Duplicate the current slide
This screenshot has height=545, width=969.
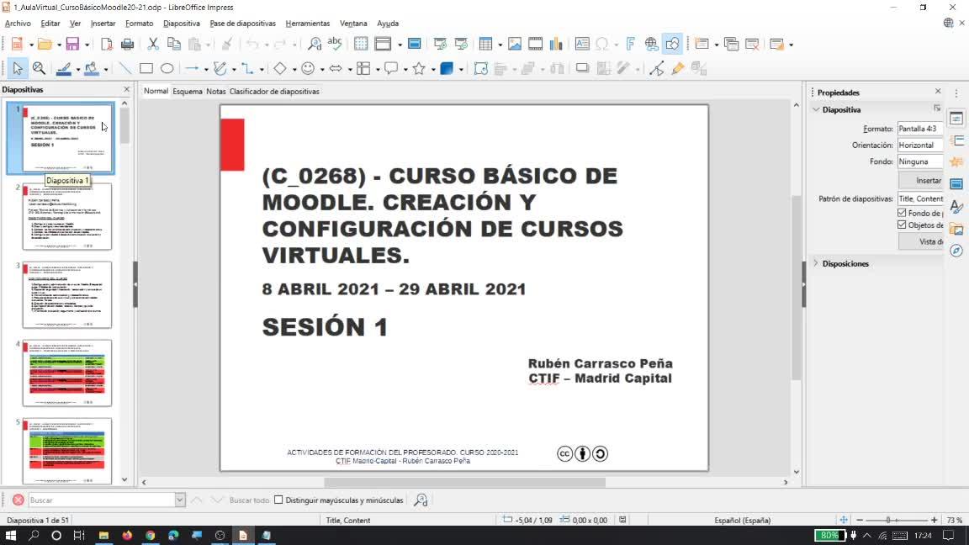731,44
